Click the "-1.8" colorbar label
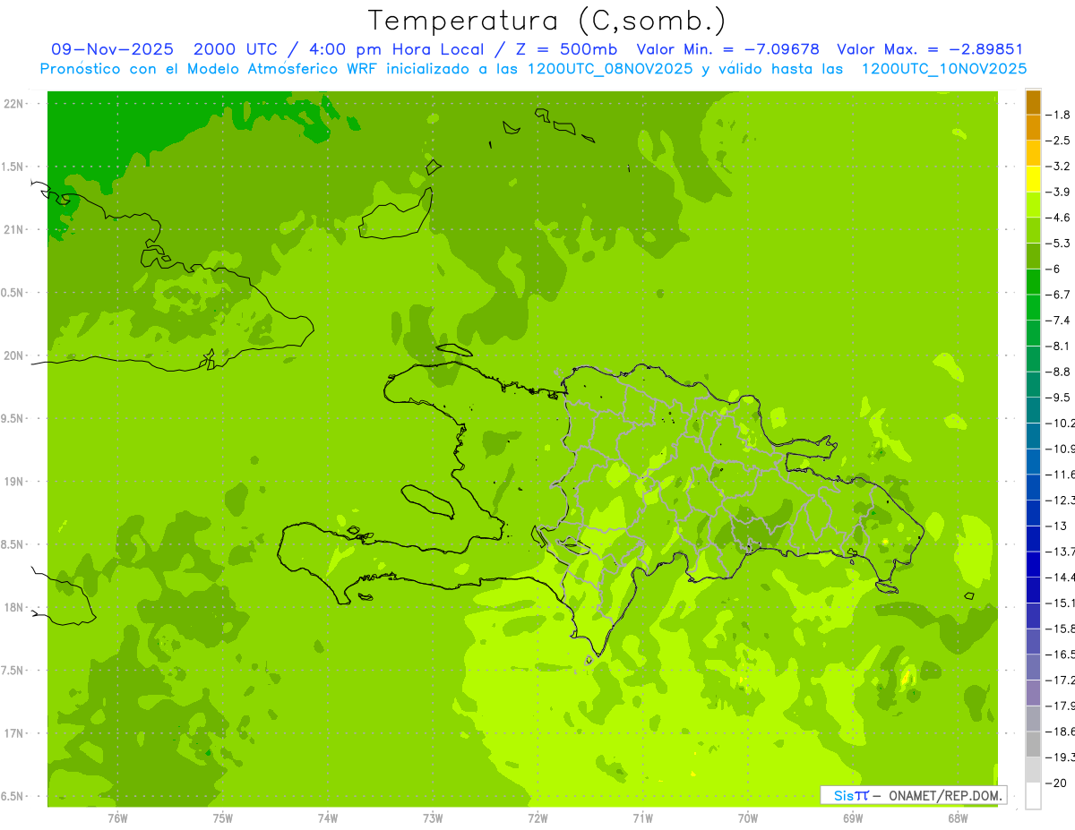 tap(1058, 115)
